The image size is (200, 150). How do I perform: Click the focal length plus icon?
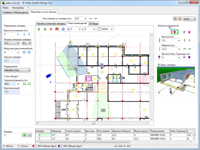click(x=24, y=52)
